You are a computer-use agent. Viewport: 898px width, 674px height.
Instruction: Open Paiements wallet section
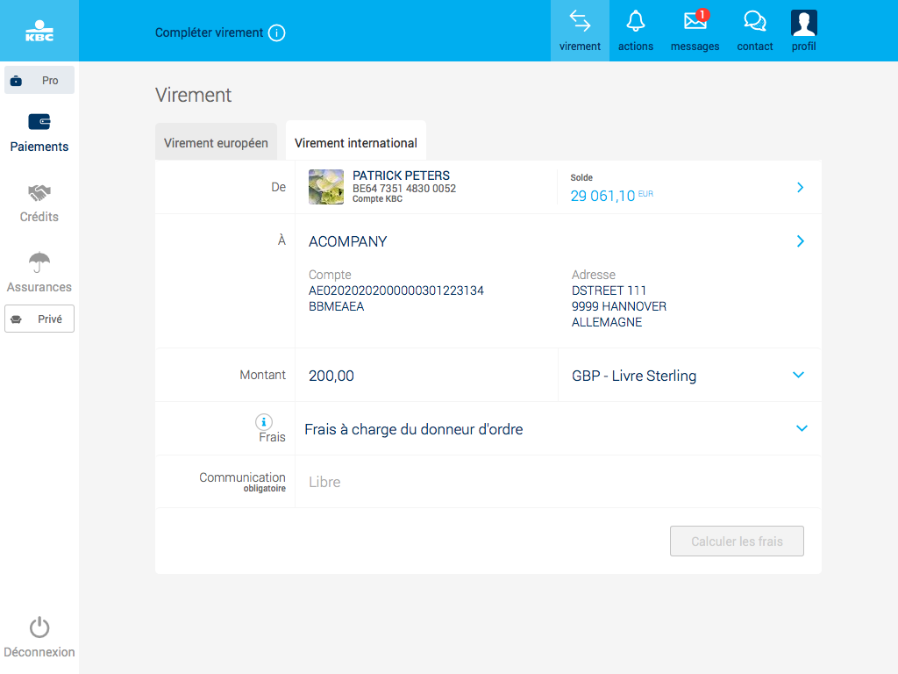[39, 133]
